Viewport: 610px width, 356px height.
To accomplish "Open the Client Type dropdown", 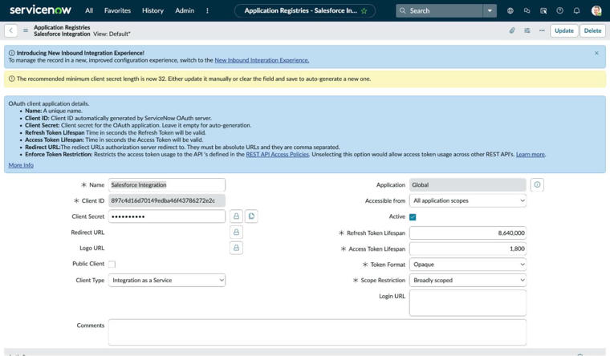I will [167, 280].
